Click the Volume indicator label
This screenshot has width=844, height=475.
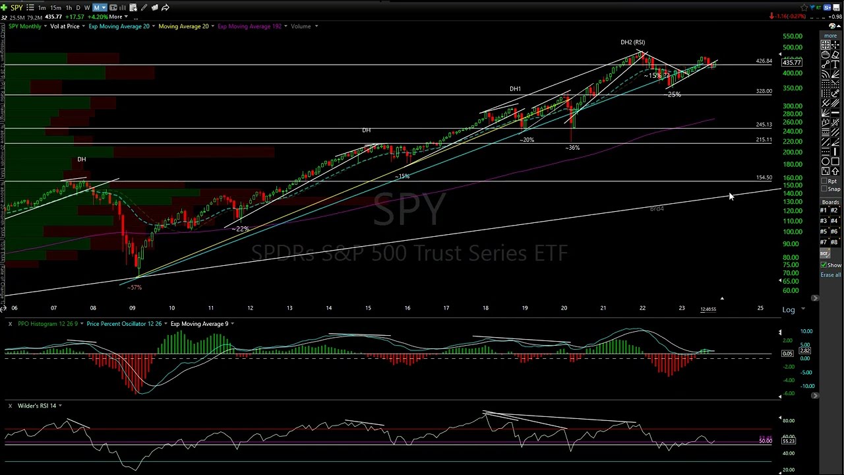pos(301,26)
